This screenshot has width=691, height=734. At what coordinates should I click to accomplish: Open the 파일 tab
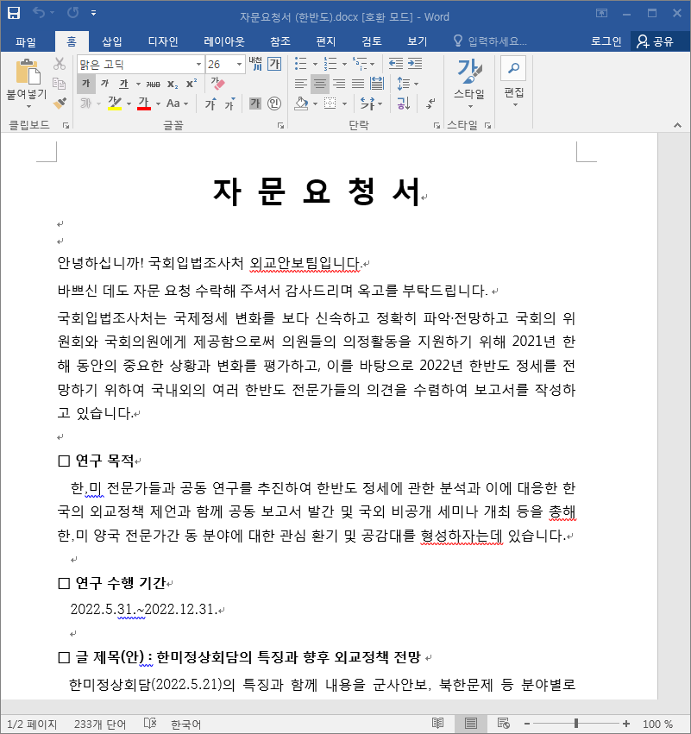26,41
